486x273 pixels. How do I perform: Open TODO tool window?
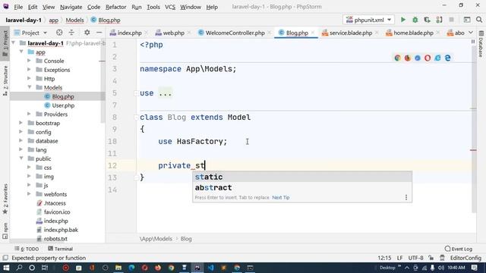point(27,249)
